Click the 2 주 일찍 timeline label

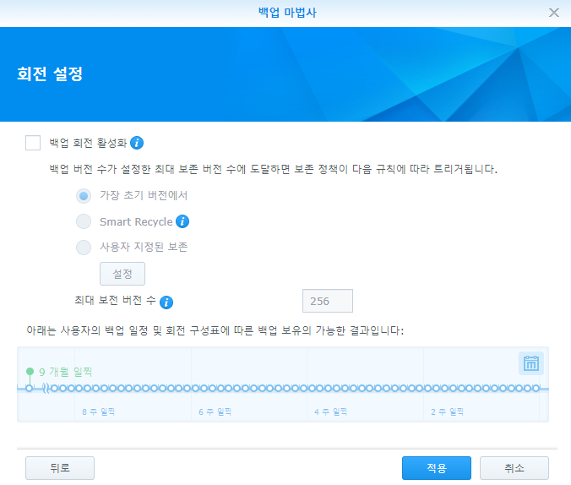[447, 411]
